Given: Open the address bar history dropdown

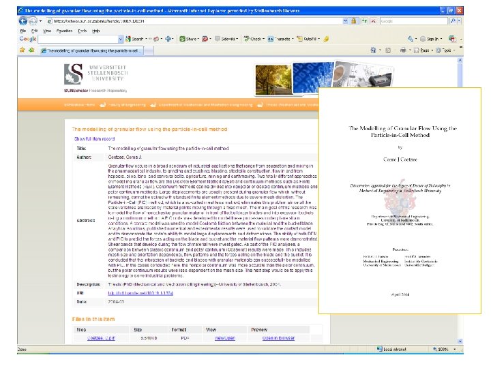Looking at the screenshot, I should point(345,21).
